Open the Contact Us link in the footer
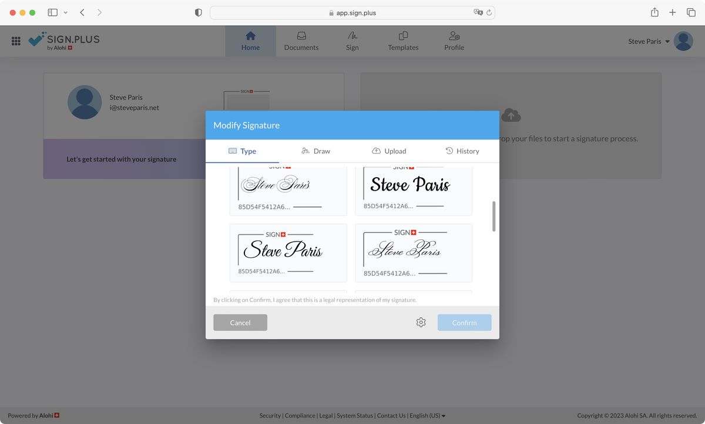Viewport: 705px width, 424px height. tap(391, 415)
